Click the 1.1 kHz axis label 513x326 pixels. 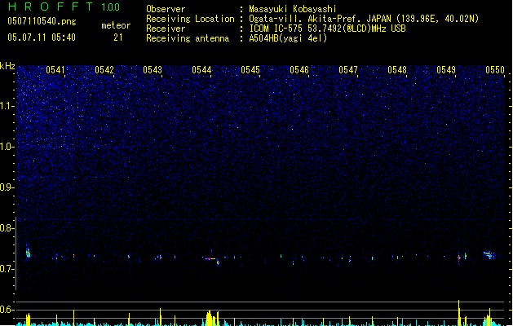coord(7,106)
